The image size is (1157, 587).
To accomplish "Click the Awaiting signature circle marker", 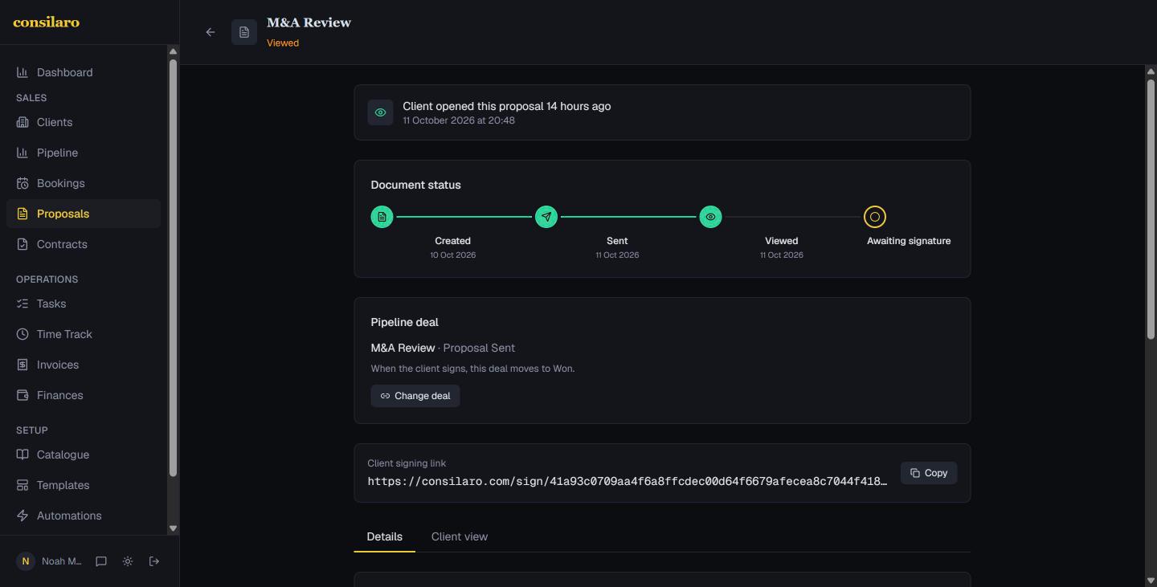I will [x=875, y=217].
